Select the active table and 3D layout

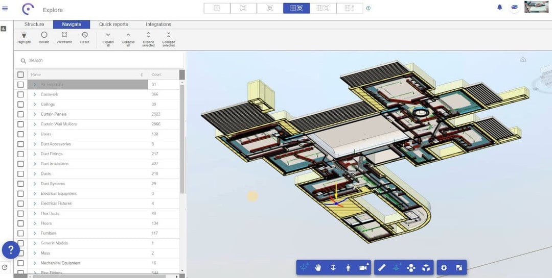click(296, 8)
